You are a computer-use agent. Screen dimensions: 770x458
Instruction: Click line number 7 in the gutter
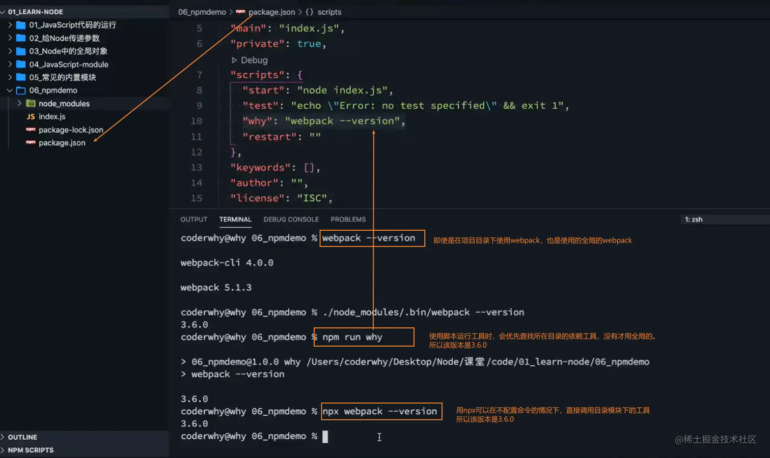(x=199, y=75)
